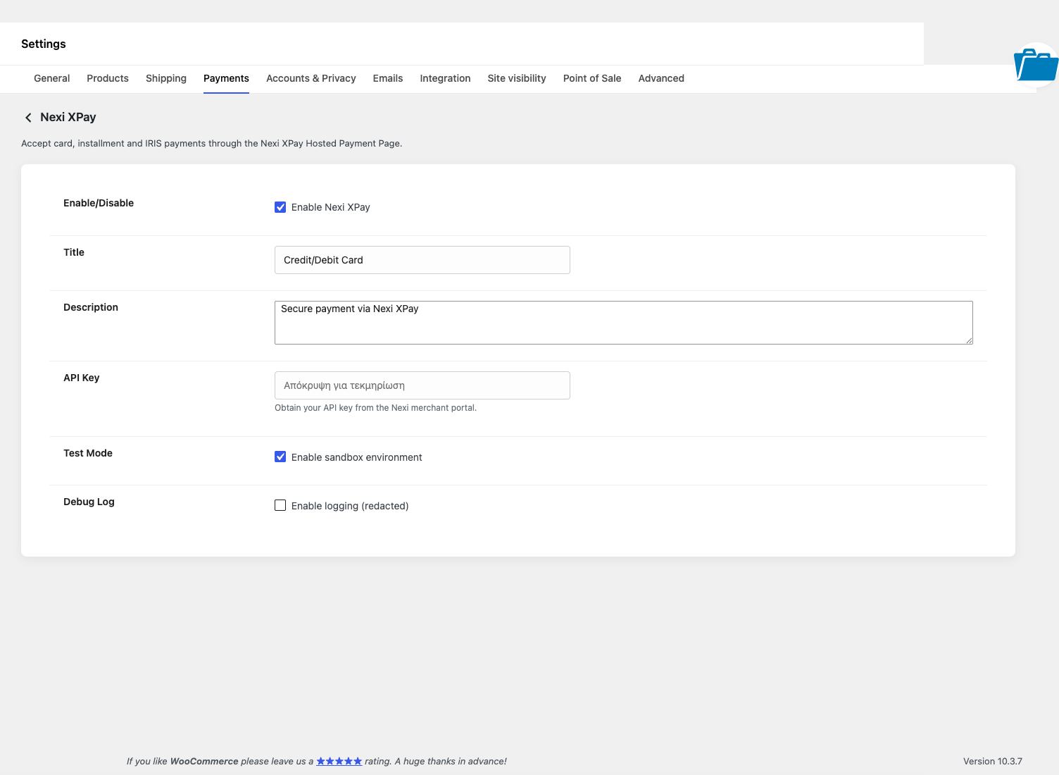Image resolution: width=1059 pixels, height=775 pixels.
Task: Open the Accounts & Privacy tab
Action: click(x=311, y=78)
